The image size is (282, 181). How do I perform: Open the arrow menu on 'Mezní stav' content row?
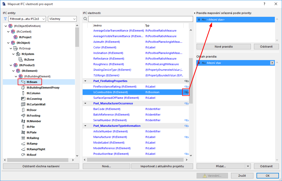[272, 63]
